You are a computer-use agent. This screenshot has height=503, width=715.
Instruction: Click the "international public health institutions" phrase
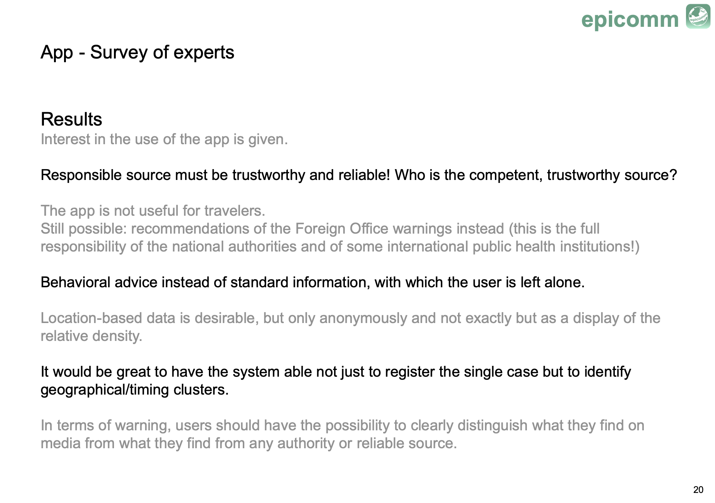510,247
